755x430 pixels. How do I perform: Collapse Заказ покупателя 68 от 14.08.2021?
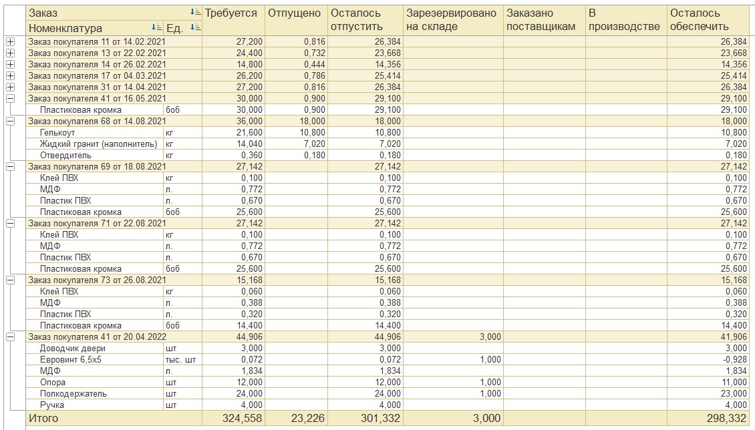(x=10, y=122)
